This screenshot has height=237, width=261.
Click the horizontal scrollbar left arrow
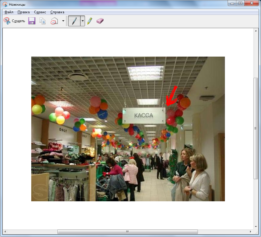(x=5, y=232)
